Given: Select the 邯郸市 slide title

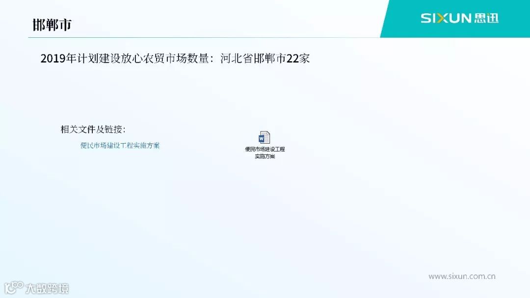Looking at the screenshot, I should [x=52, y=25].
